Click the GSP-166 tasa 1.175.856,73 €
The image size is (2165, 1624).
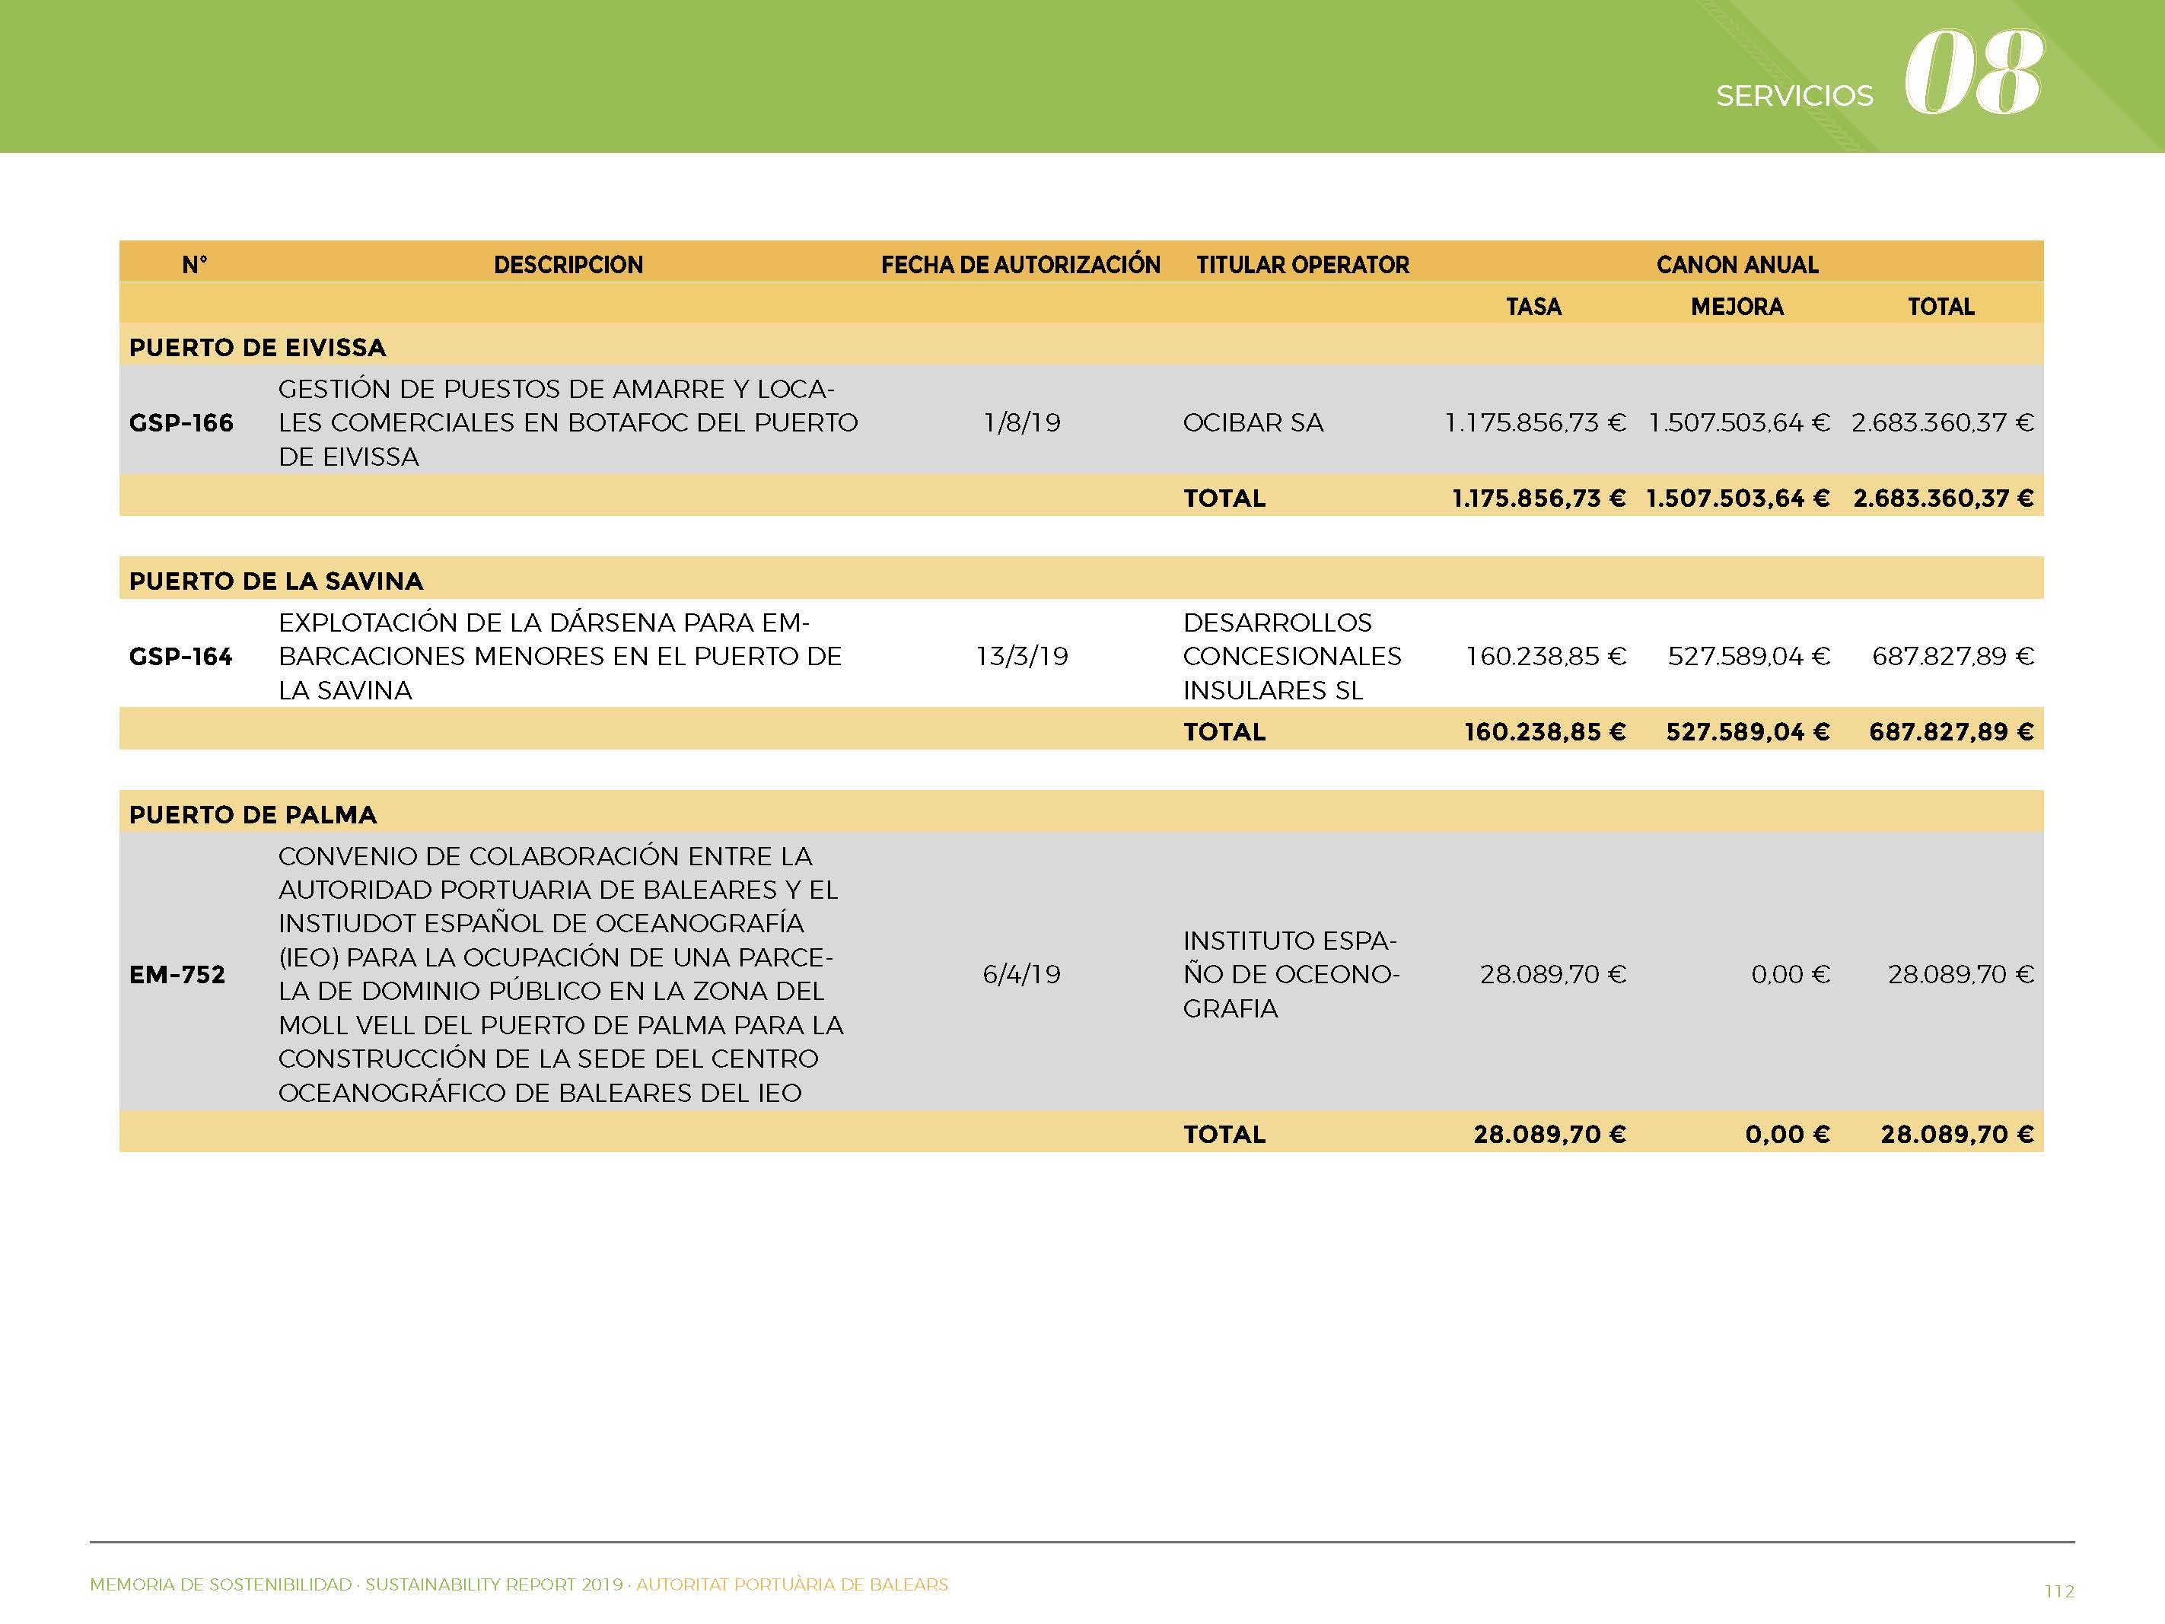click(1536, 423)
